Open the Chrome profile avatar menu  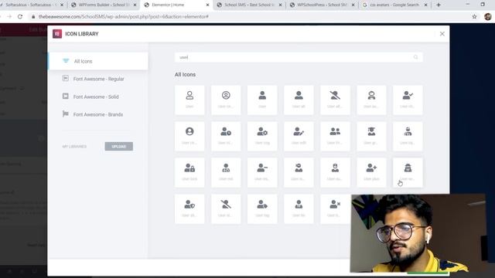pyautogui.click(x=488, y=17)
